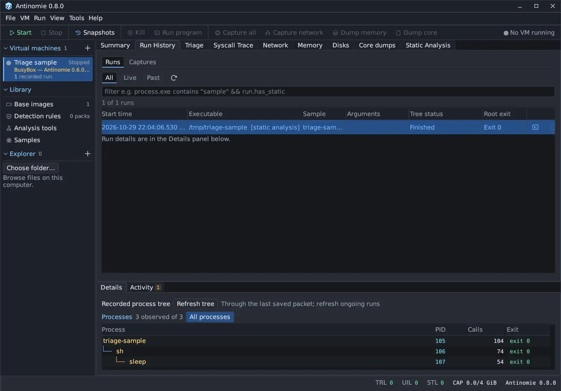Screen dimensions: 561x391
Task: Add an Explorer folder with the plus icon
Action: 88,154
